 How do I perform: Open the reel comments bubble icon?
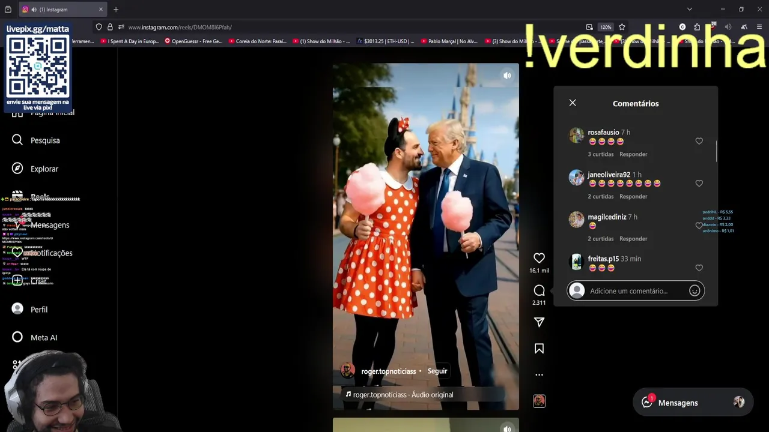[x=539, y=290]
